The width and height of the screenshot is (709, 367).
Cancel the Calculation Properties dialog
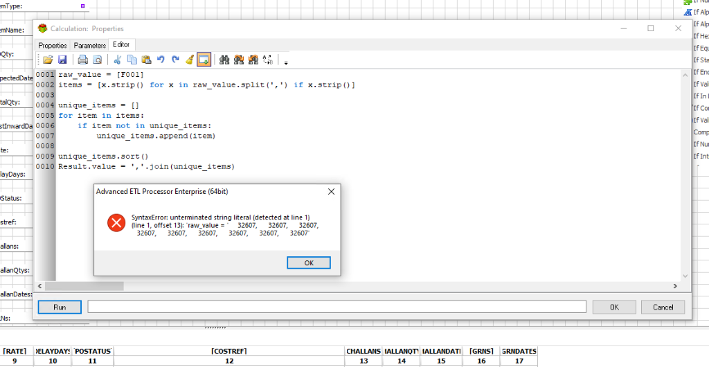point(663,307)
